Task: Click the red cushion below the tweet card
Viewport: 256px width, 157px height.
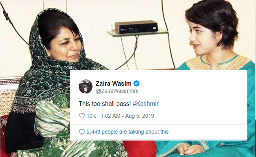Action: [x=139, y=149]
